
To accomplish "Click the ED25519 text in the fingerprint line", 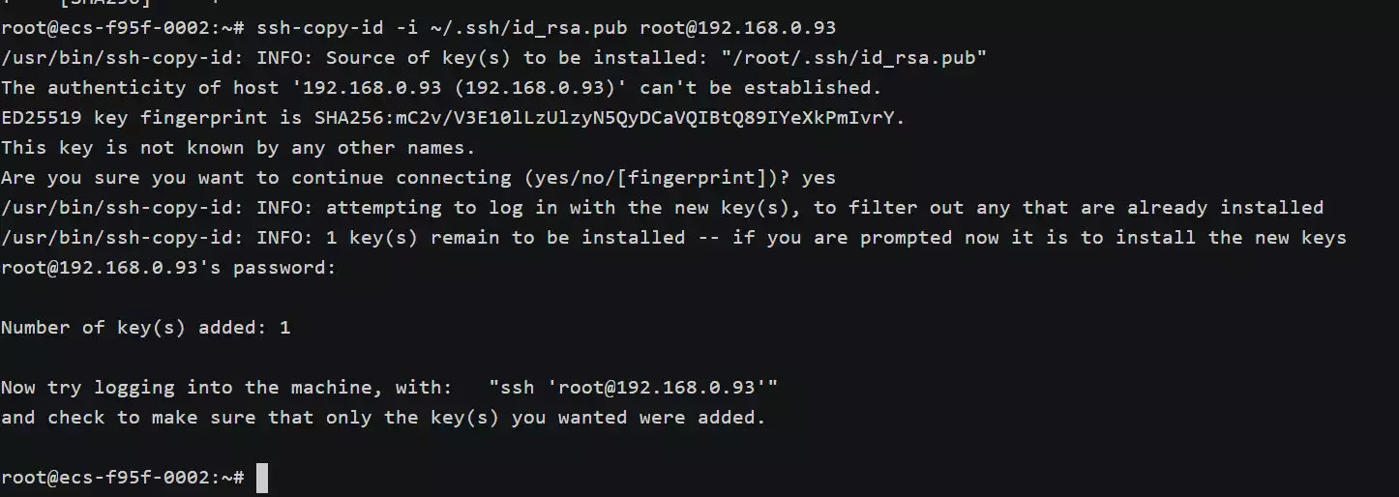I will (x=42, y=117).
